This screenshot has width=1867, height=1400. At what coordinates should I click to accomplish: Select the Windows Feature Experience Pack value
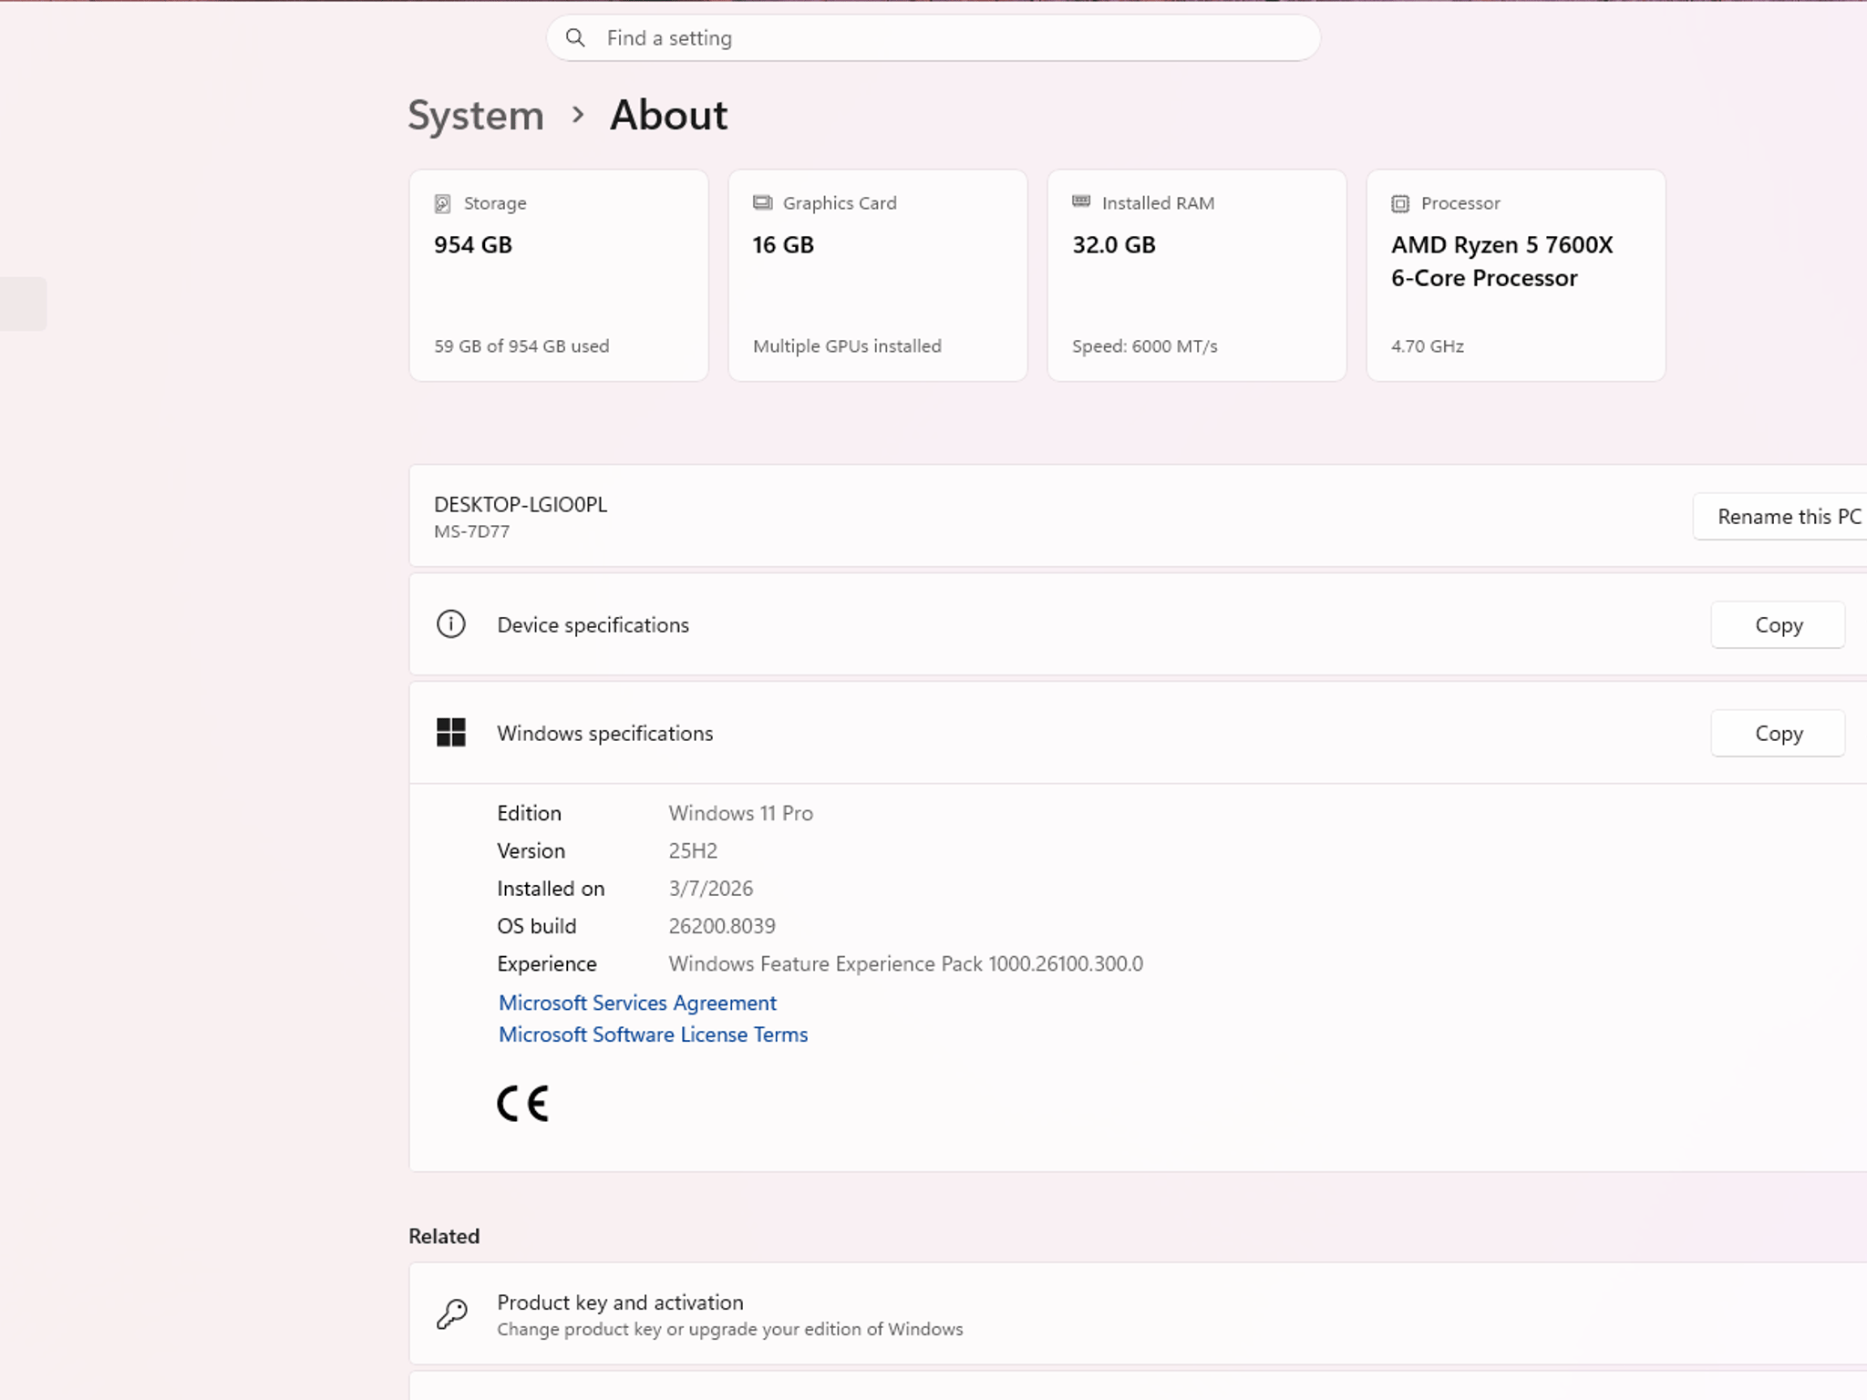pos(905,963)
